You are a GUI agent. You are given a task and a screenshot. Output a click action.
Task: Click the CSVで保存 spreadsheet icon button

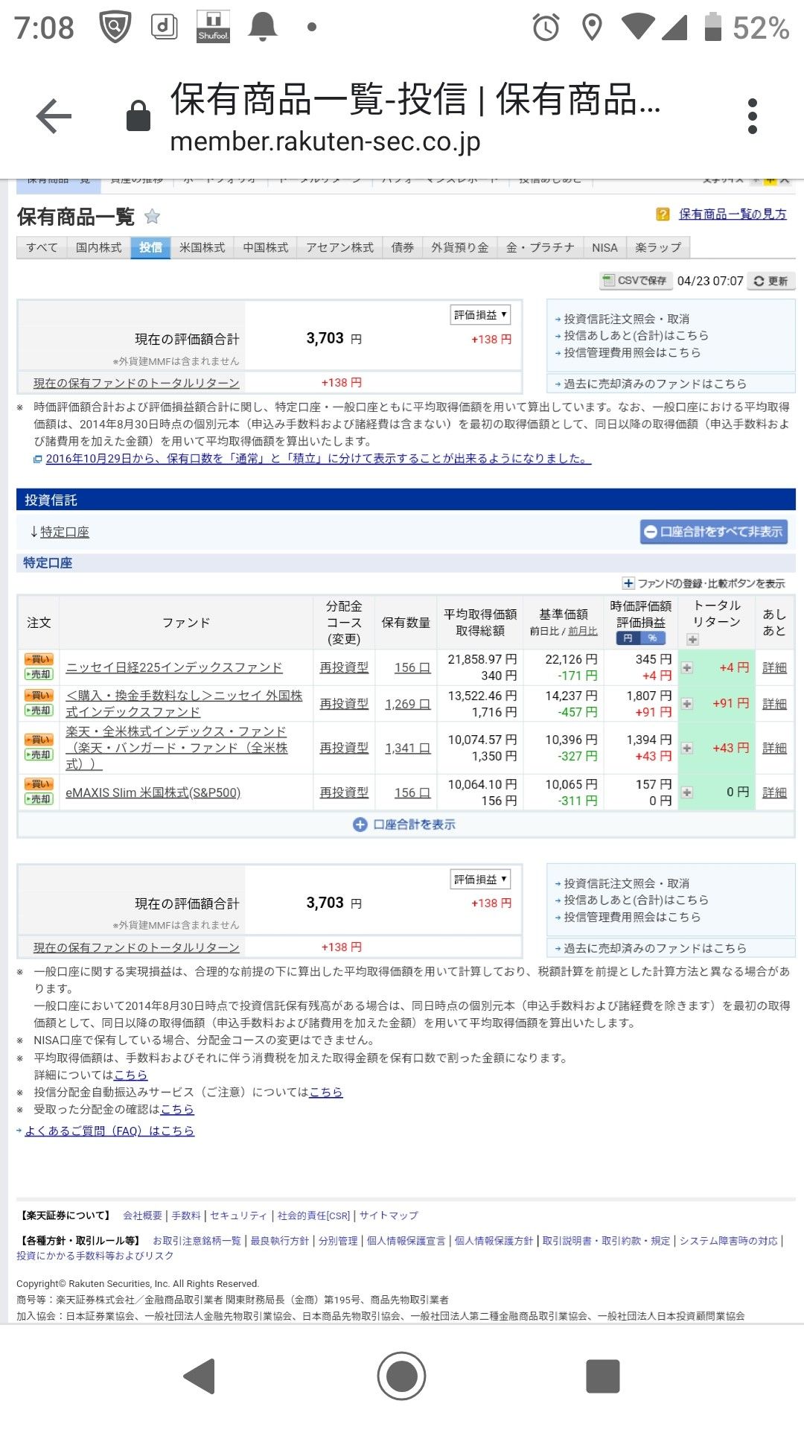click(635, 281)
